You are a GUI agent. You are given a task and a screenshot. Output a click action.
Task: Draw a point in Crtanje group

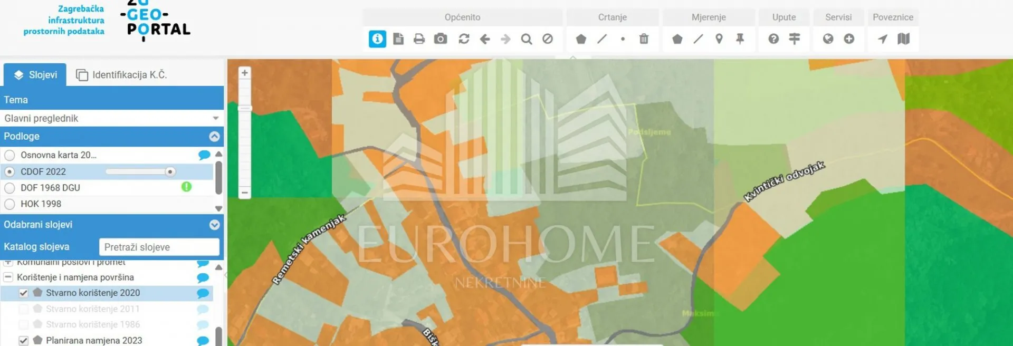point(623,39)
